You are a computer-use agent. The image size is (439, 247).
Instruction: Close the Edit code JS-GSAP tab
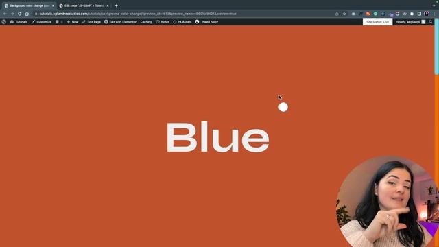click(108, 5)
